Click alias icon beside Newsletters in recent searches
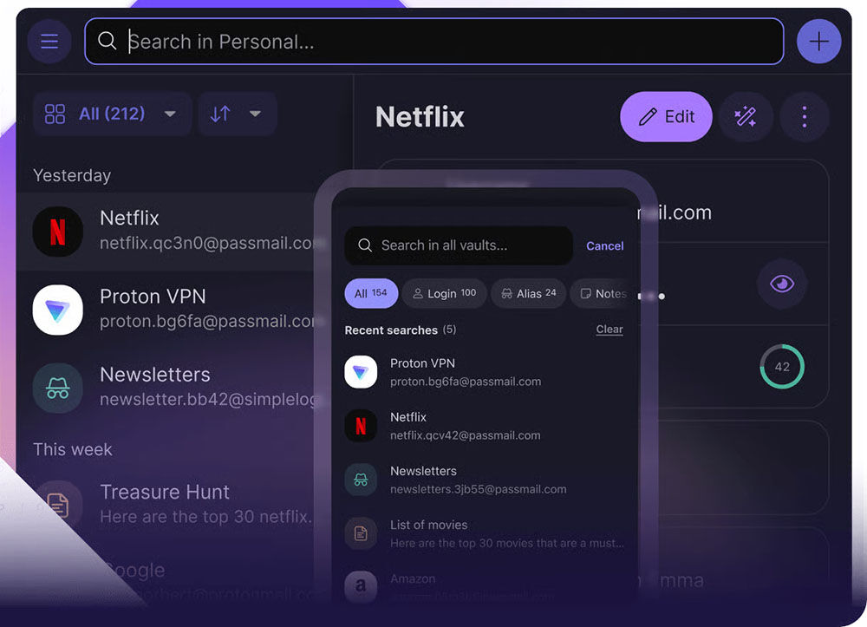867x627 pixels. tap(361, 480)
